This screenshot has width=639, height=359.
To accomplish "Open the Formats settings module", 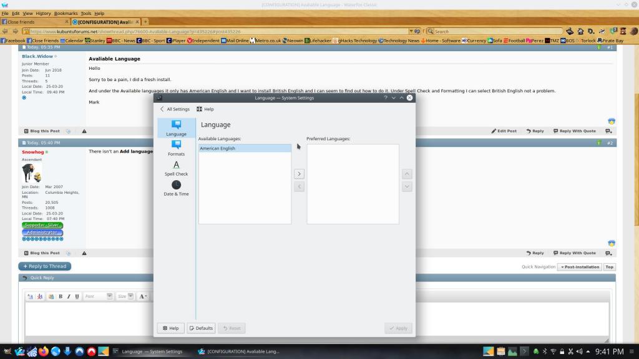I will click(176, 148).
